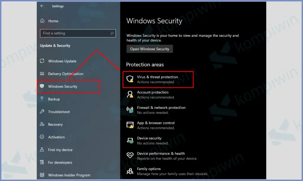This screenshot has width=303, height=181.
Task: Click the App & browser control icon
Action: [130, 125]
